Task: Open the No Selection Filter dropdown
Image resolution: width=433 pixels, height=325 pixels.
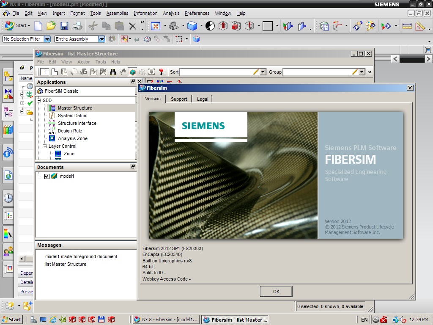Action: (x=47, y=39)
